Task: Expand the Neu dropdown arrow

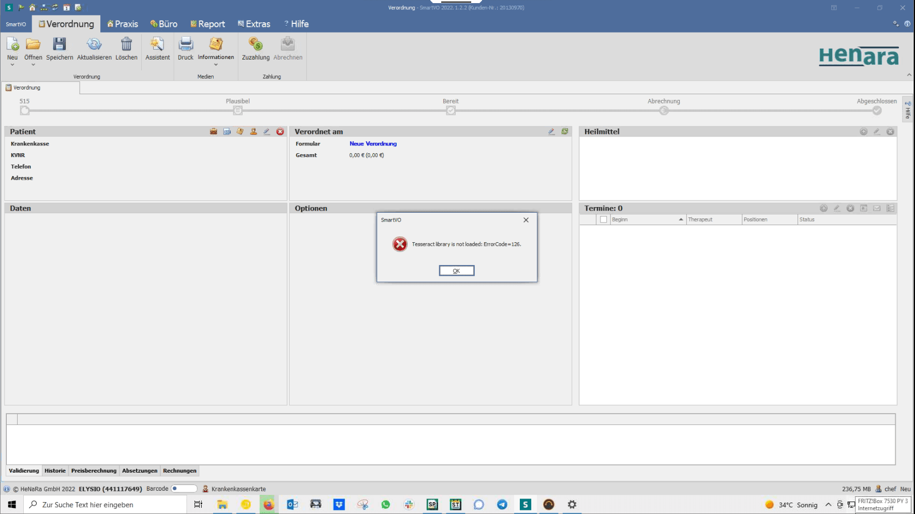Action: tap(12, 65)
